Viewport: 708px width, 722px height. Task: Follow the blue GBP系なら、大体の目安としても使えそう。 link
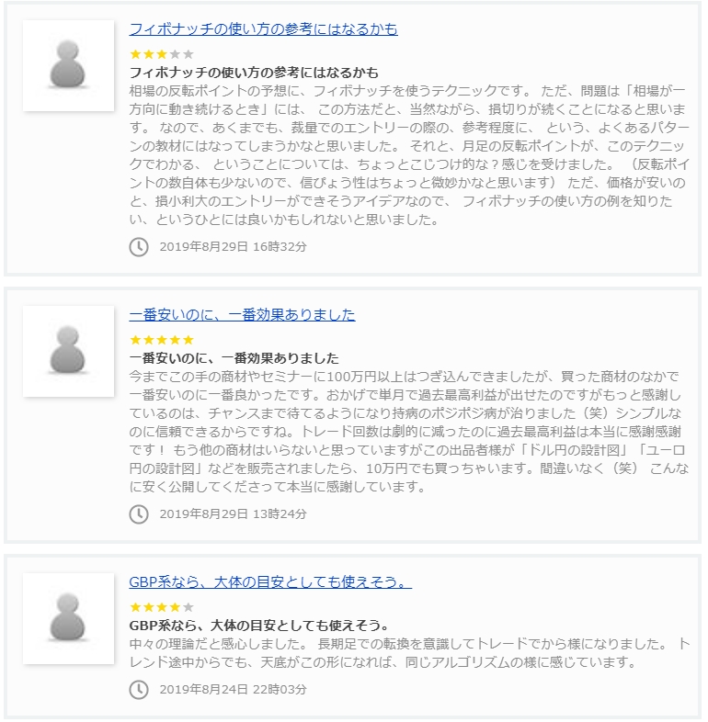[270, 582]
